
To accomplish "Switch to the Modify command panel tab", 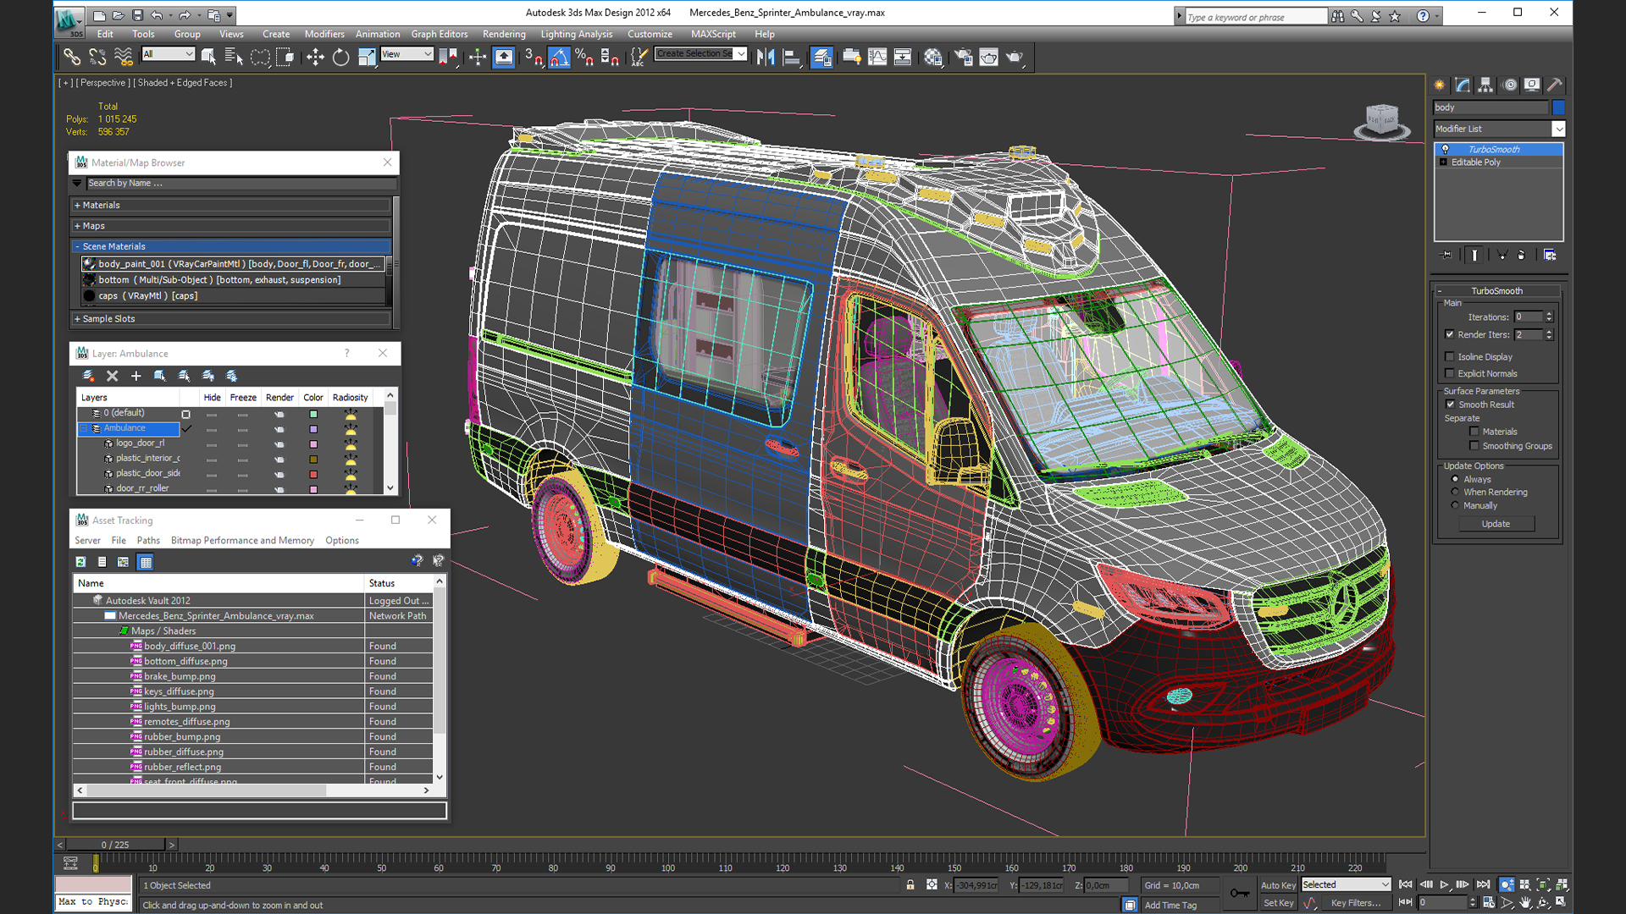I will [x=1463, y=85].
